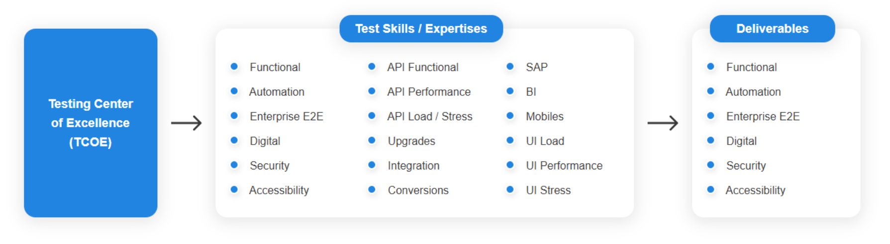Click API Performance in the skills list
The width and height of the screenshot is (890, 244).
pyautogui.click(x=429, y=92)
